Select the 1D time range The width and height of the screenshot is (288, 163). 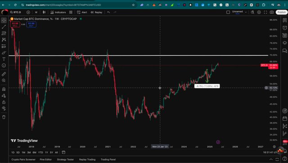pos(13,152)
